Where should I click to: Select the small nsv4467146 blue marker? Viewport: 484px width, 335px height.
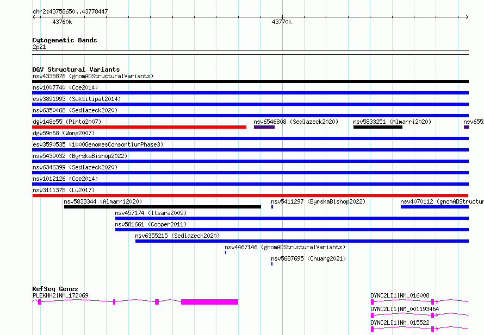coord(226,252)
